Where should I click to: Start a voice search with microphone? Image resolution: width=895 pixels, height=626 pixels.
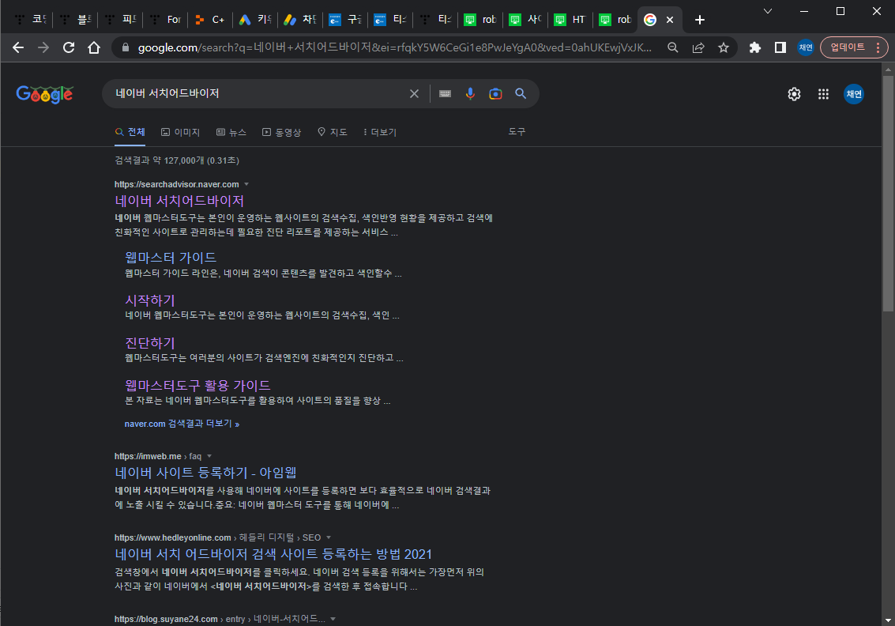470,94
